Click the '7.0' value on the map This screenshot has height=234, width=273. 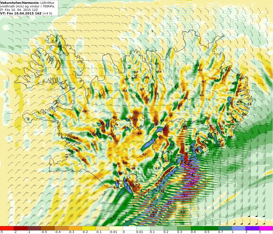click(192, 183)
